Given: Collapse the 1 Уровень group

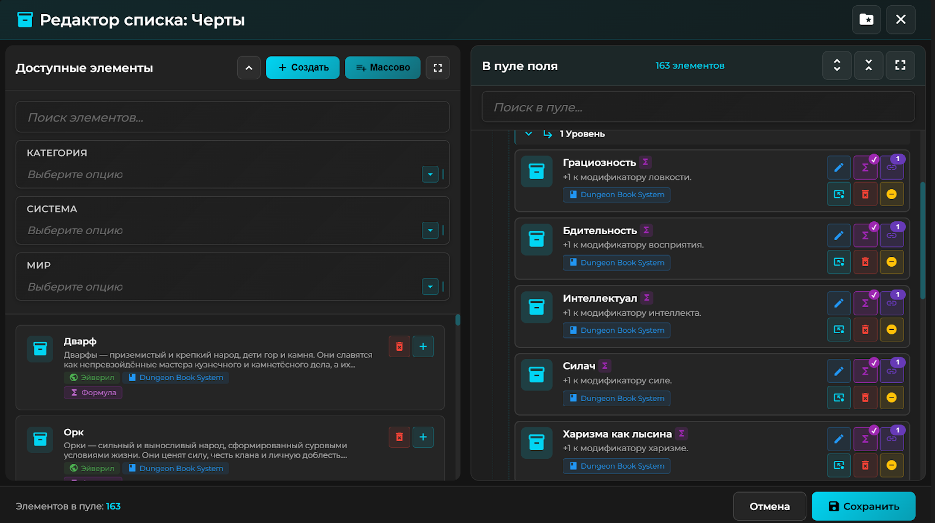Looking at the screenshot, I should click(529, 134).
